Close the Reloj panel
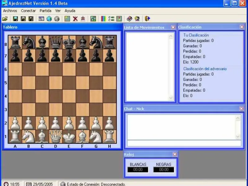 [175, 154]
